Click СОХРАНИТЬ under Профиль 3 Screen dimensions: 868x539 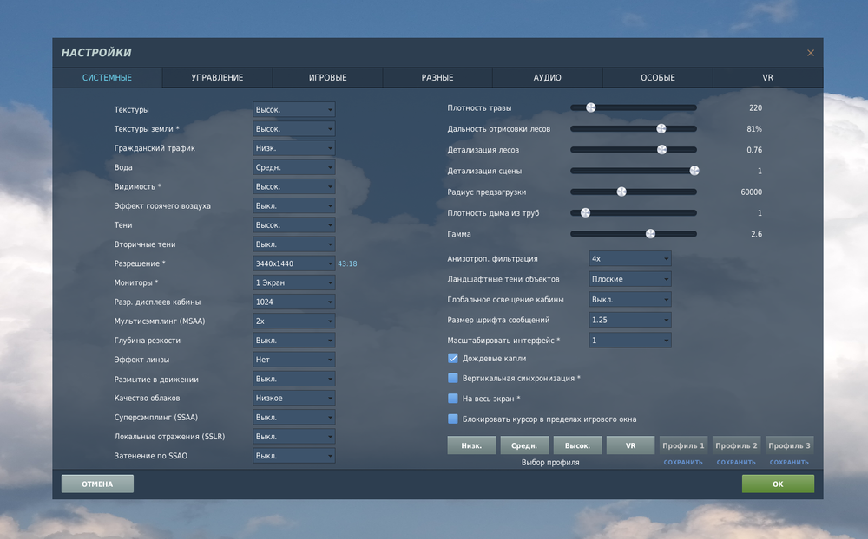tap(789, 462)
